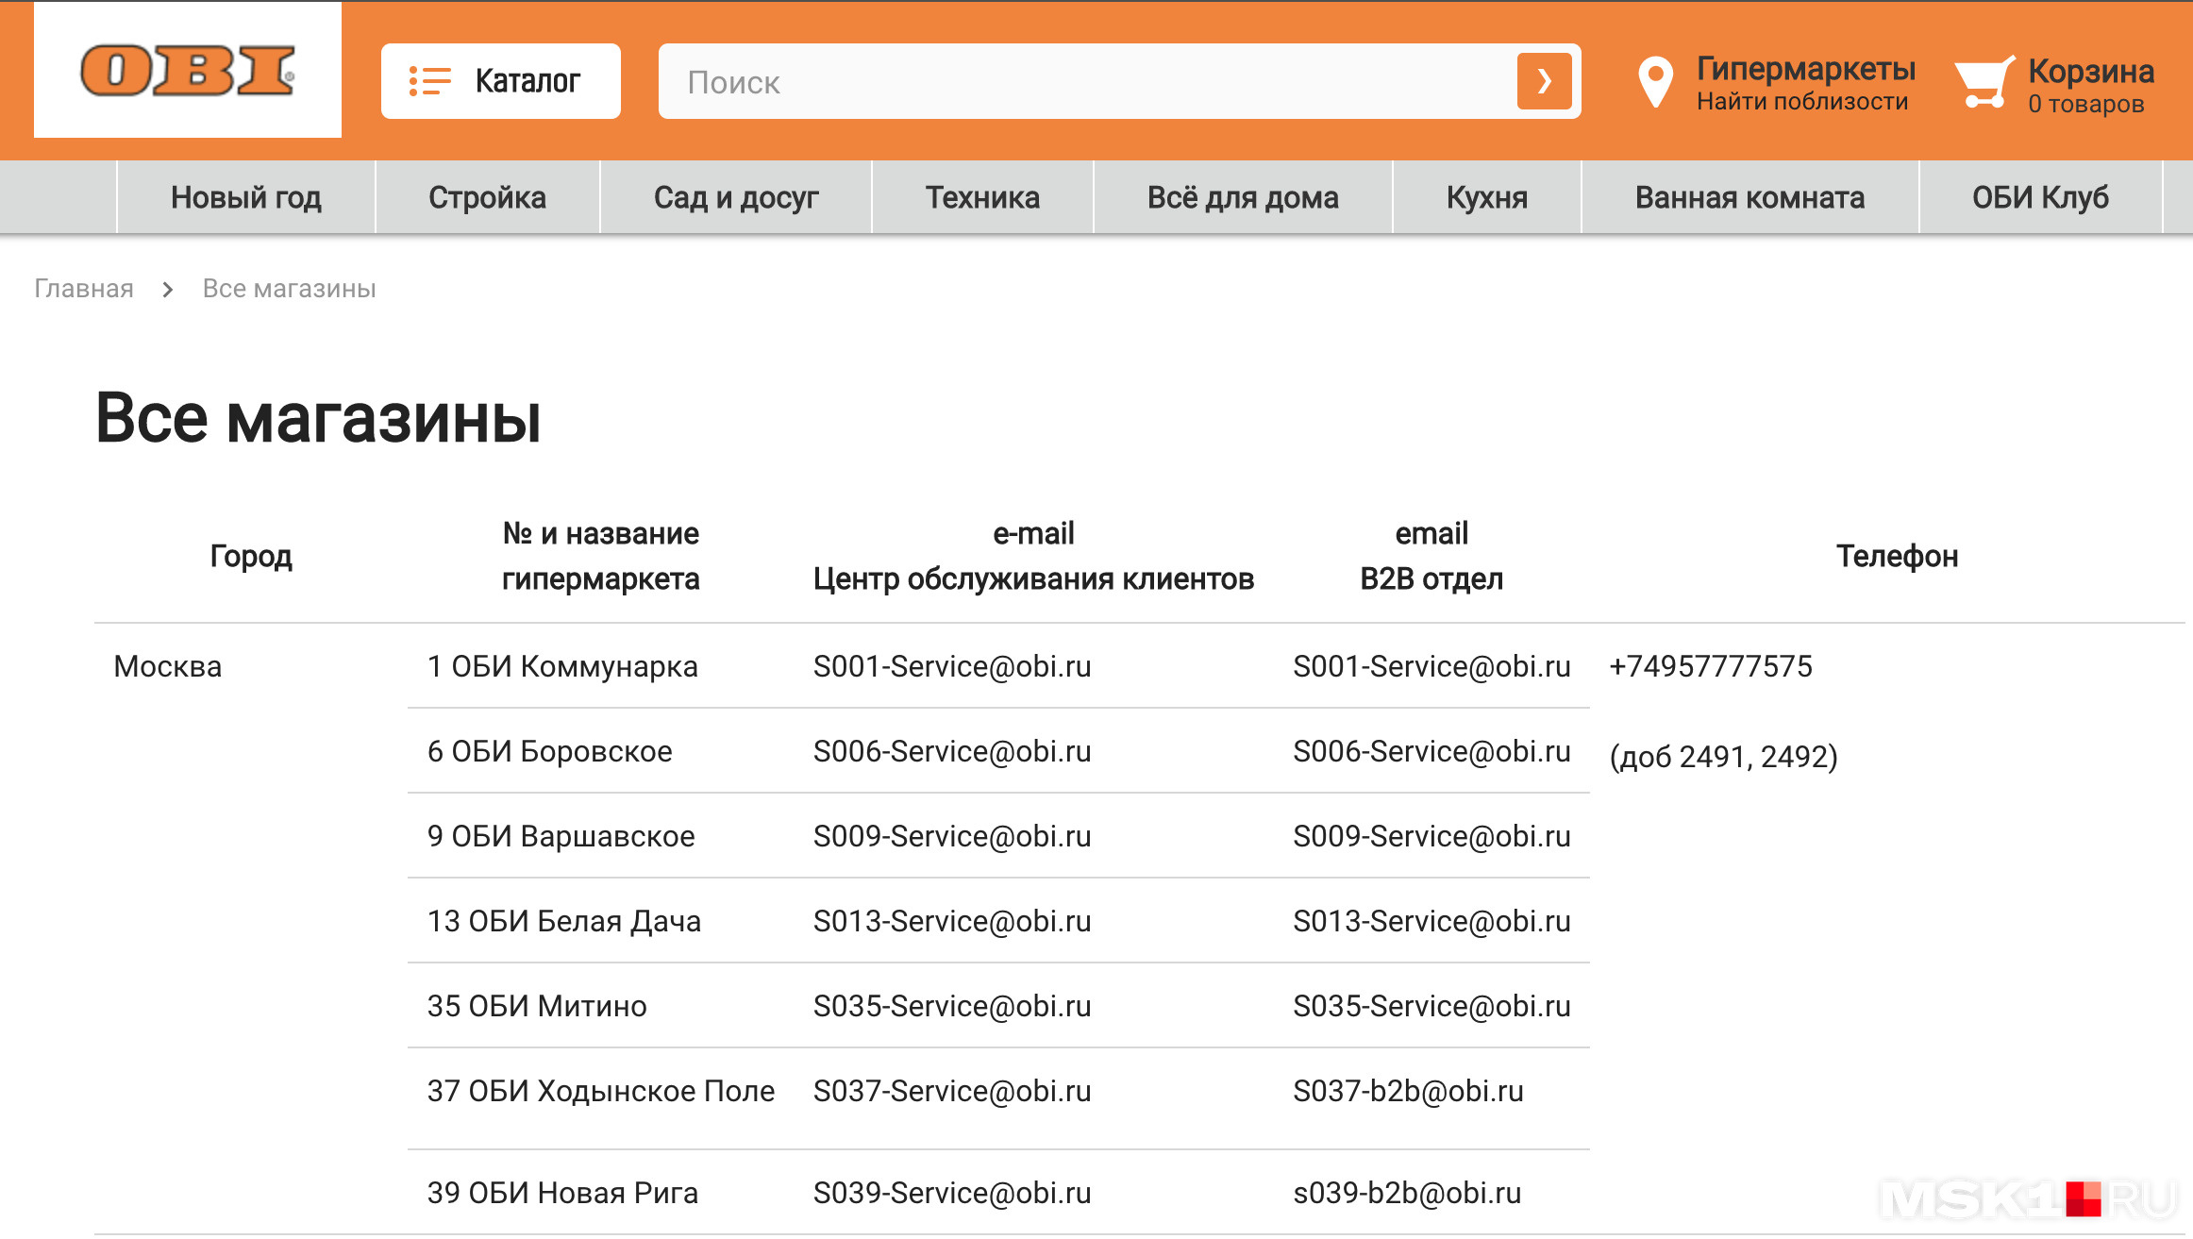Click service email S035-Service@obi.ru for Митино
Image resolution: width=2193 pixels, height=1239 pixels.
pos(952,1006)
